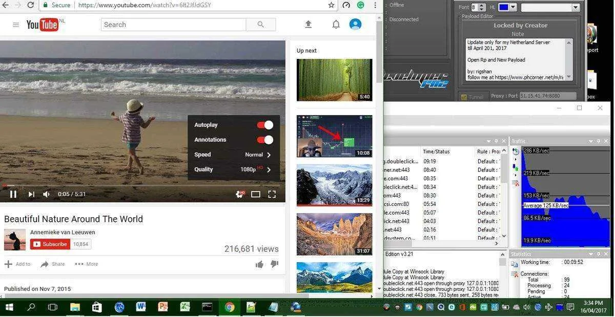Click the Time/Status column header
This screenshot has width=615, height=317.
436,152
